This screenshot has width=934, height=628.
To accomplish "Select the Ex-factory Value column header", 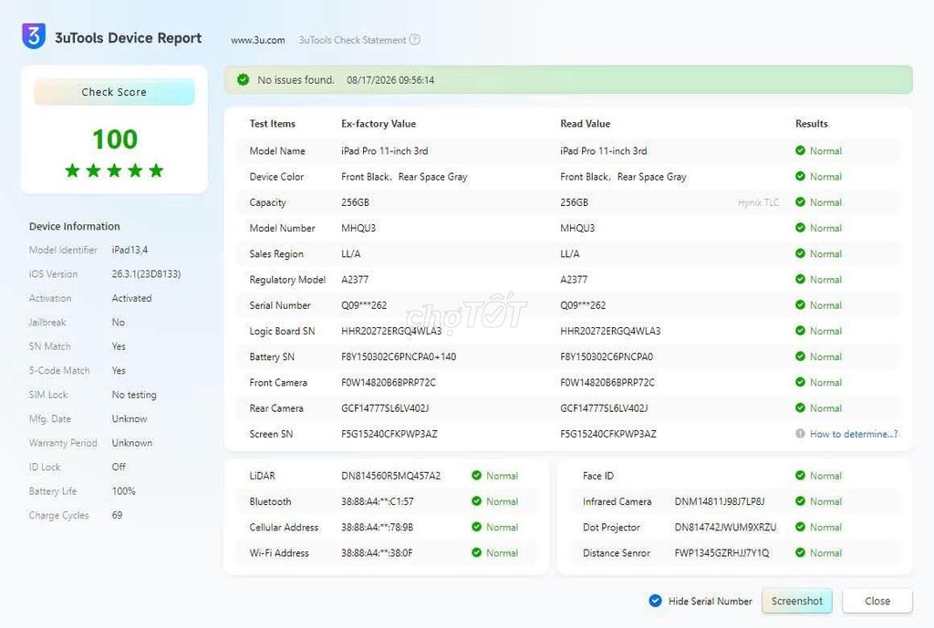I will 379,124.
